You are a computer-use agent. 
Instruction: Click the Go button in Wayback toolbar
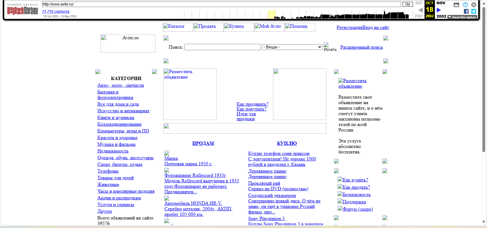pyautogui.click(x=407, y=4)
